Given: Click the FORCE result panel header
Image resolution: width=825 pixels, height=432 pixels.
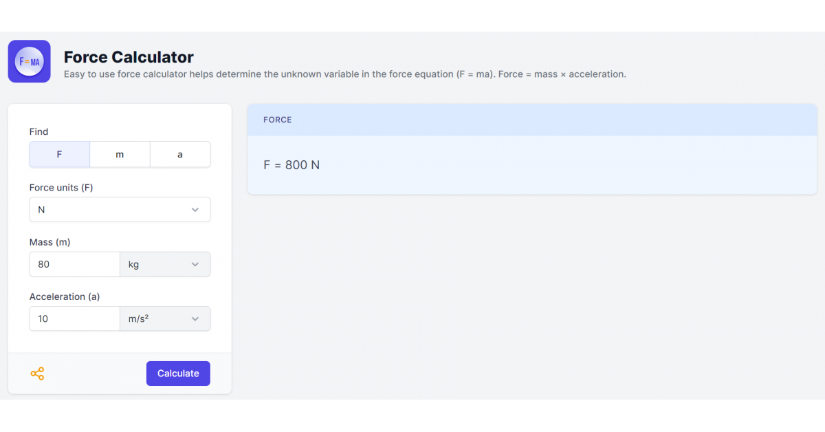Looking at the screenshot, I should (x=531, y=120).
